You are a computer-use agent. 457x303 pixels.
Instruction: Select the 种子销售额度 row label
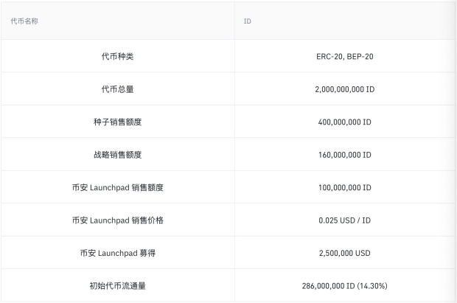(x=117, y=122)
